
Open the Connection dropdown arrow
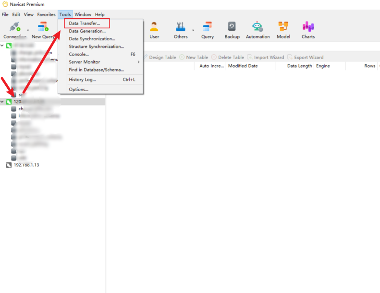point(28,30)
